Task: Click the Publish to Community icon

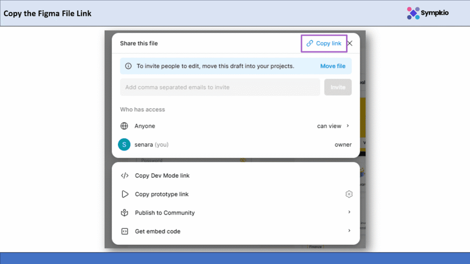Action: [x=124, y=213]
